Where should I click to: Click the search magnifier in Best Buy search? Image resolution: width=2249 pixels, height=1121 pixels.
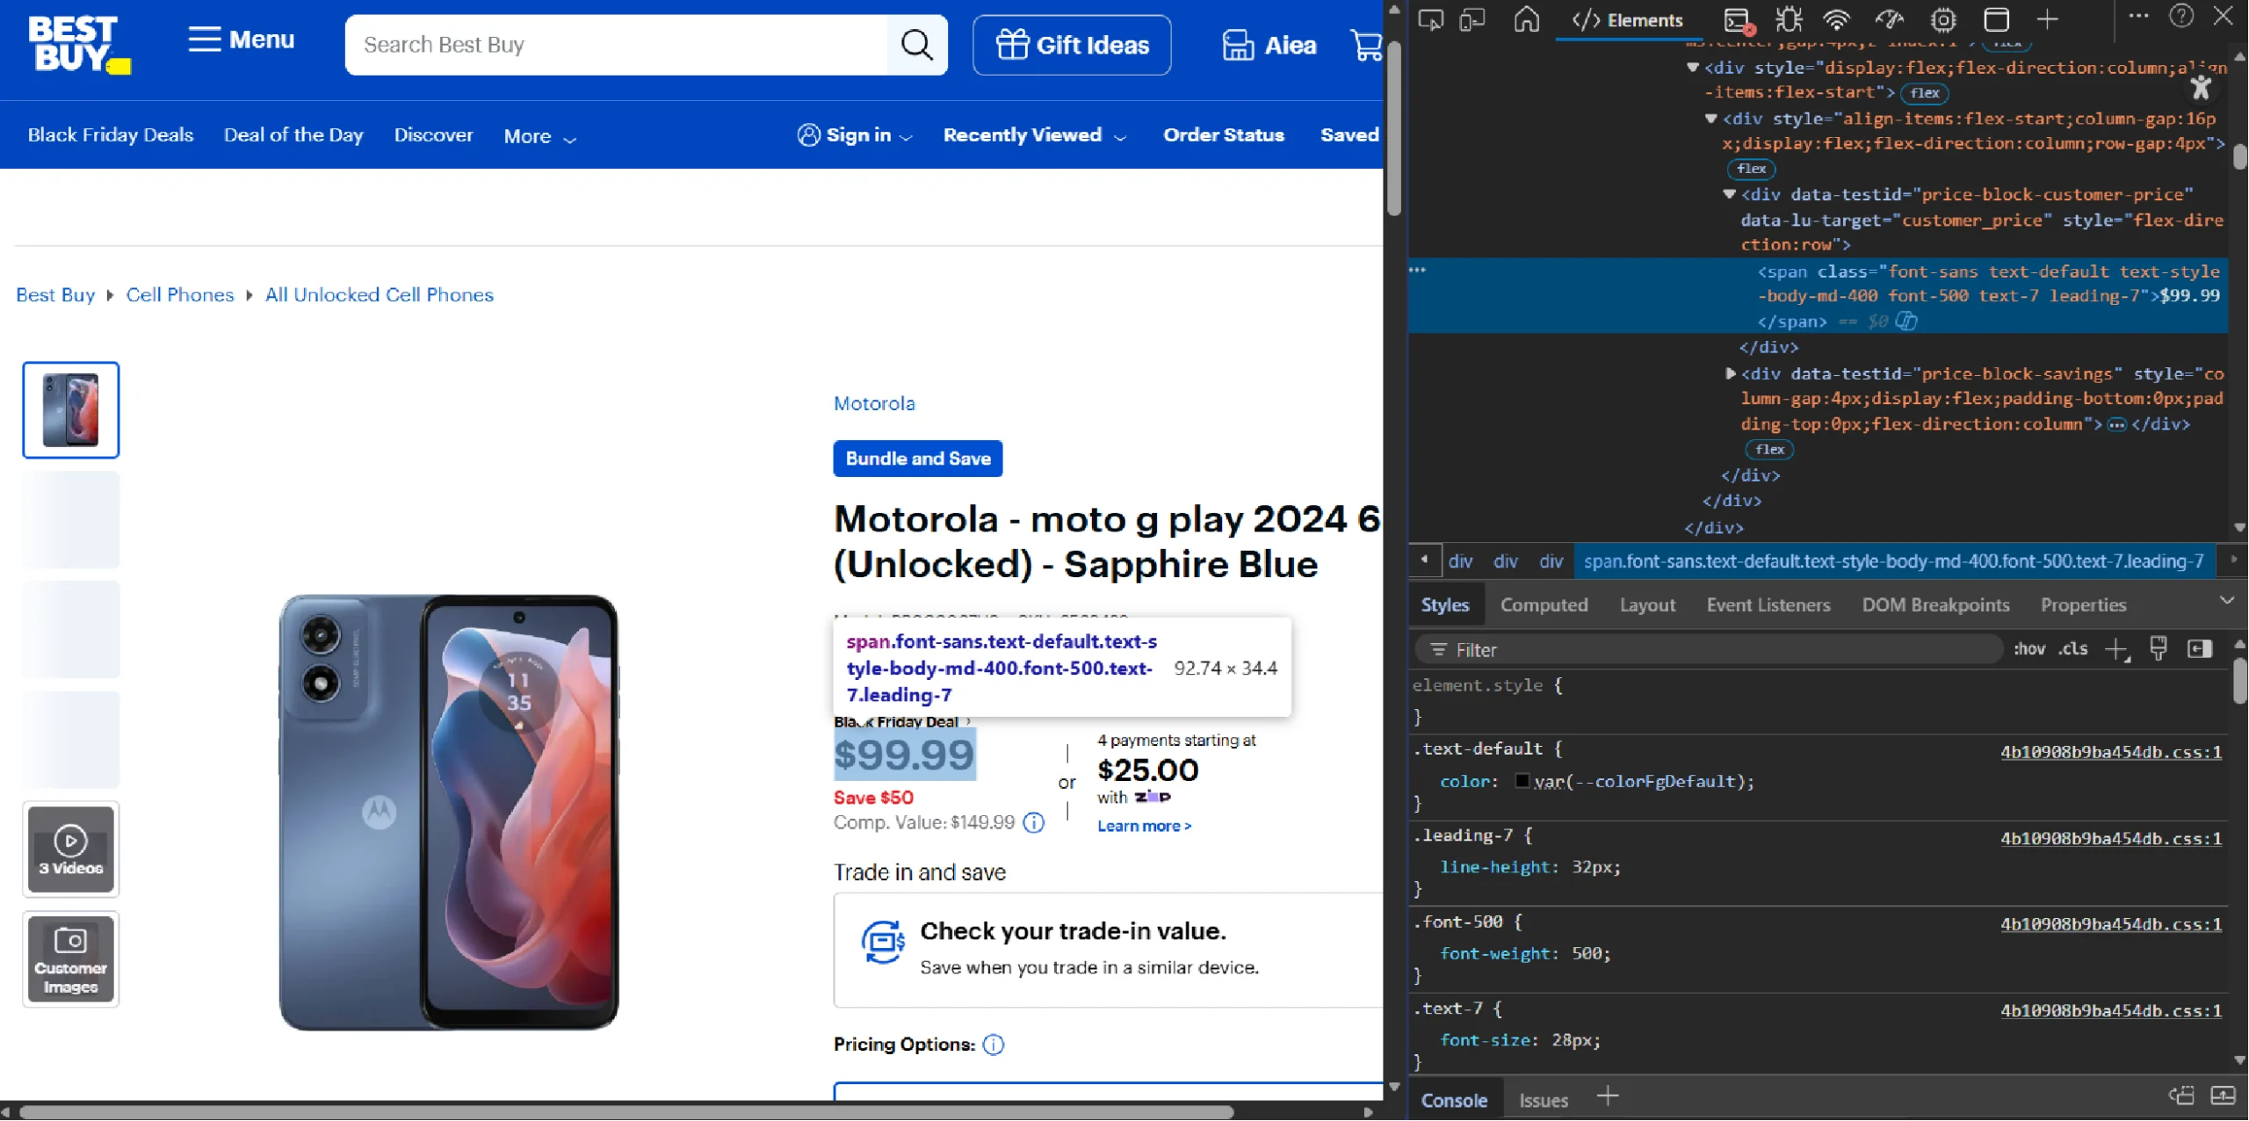(x=917, y=45)
